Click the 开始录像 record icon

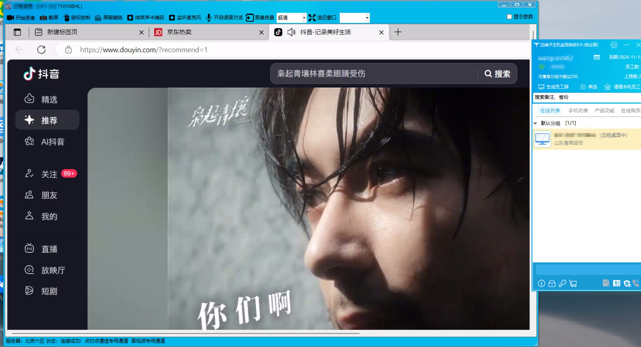tap(10, 18)
